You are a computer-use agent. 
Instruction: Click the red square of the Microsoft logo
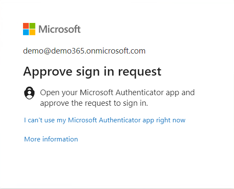[x=26, y=26]
